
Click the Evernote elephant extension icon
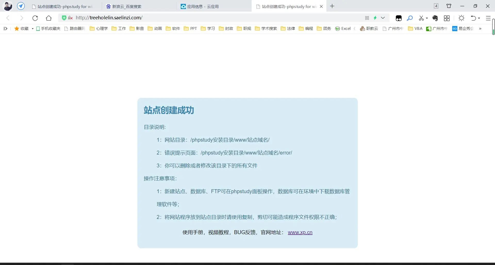click(x=435, y=18)
